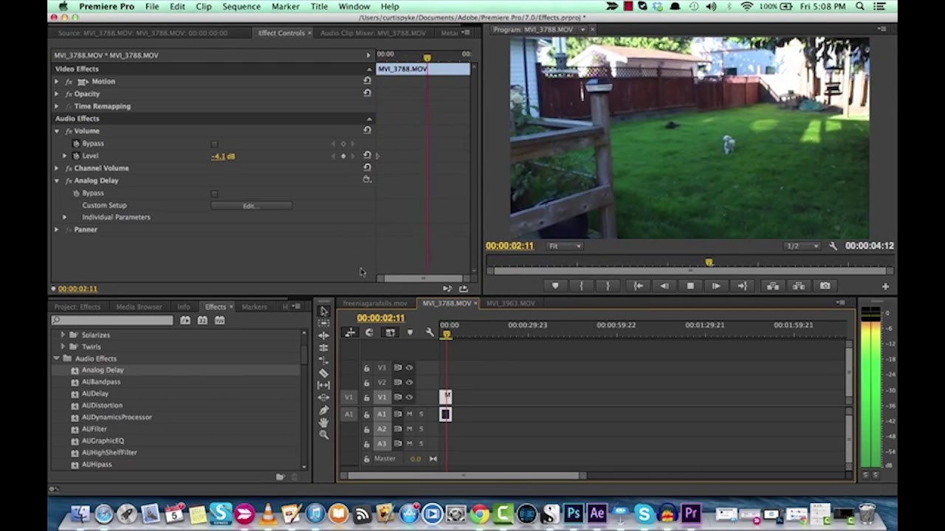Toggle V2 track output eye

410,382
